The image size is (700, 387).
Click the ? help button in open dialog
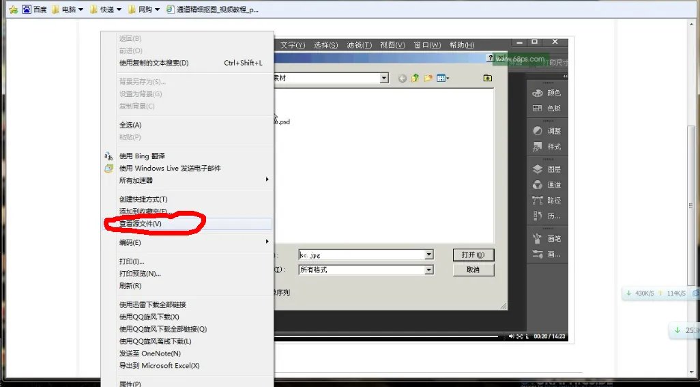(491, 58)
